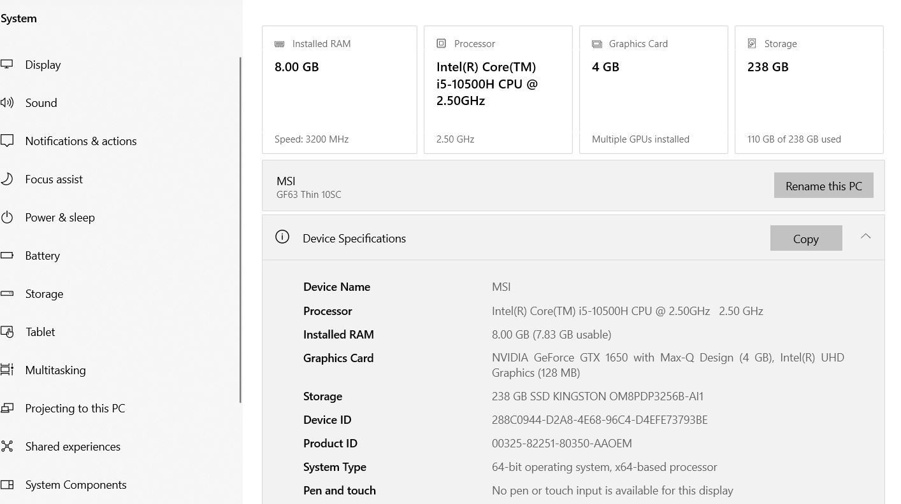Click the Multitasking icon
This screenshot has height=504, width=901.
[6, 370]
